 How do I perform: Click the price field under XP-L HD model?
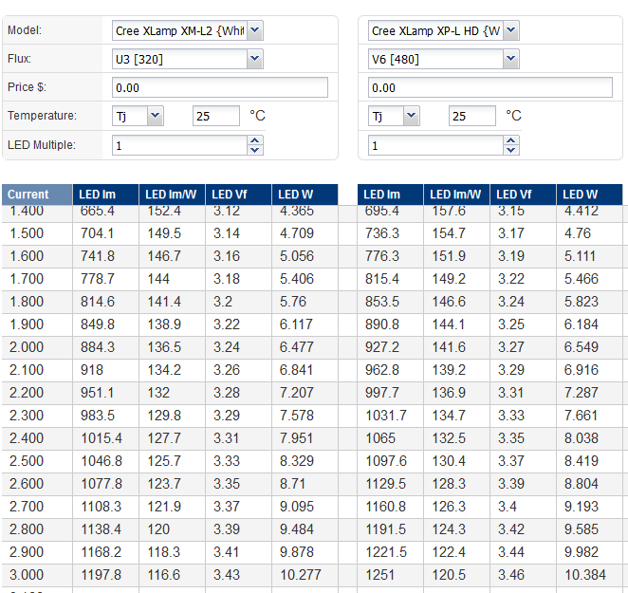point(490,87)
